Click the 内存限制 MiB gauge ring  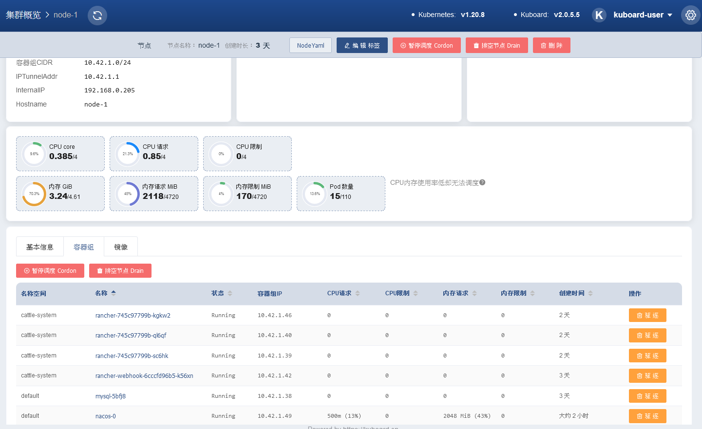click(x=221, y=194)
